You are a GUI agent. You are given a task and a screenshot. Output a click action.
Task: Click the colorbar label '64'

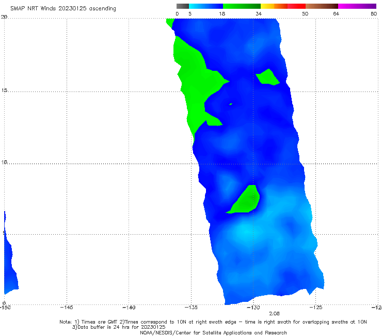(336, 13)
